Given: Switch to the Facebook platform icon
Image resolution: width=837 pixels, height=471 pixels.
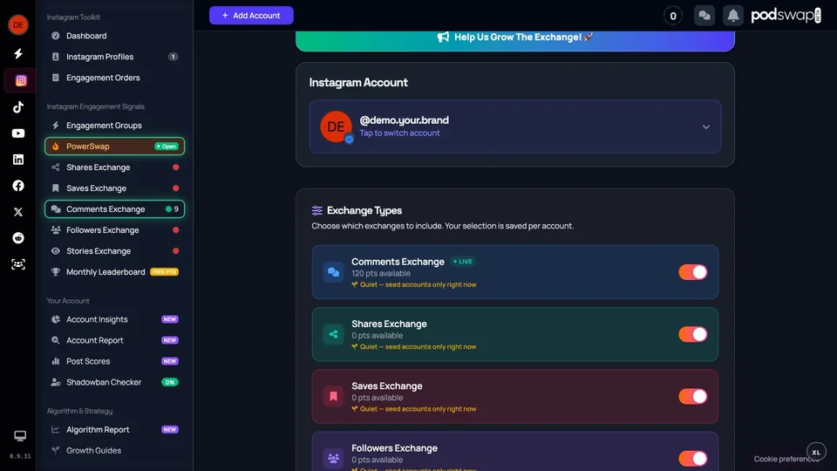Looking at the screenshot, I should point(18,185).
